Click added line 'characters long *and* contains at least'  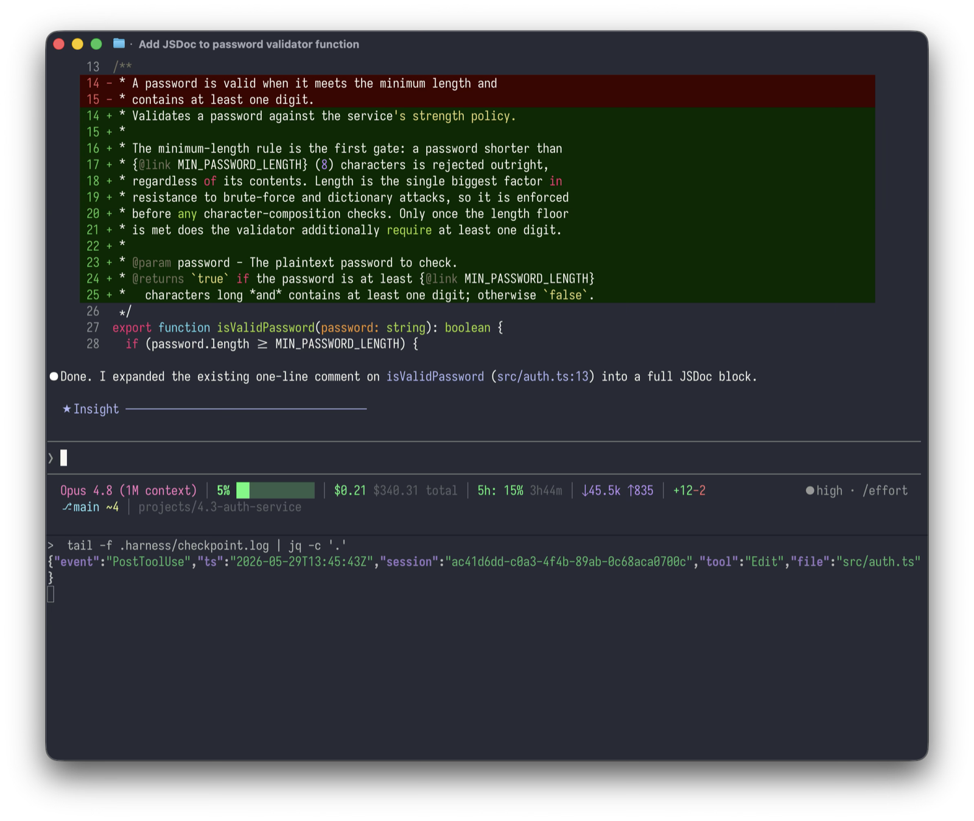(477, 295)
